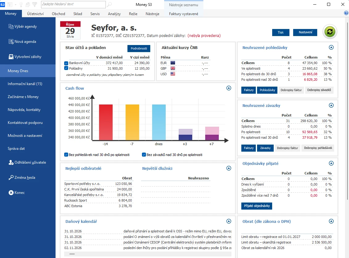This screenshot has width=349, height=258.
Task: Open the Výběr agendy sidebar item
Action: (23, 27)
